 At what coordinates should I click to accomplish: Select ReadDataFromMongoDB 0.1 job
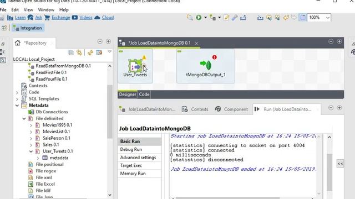63,66
